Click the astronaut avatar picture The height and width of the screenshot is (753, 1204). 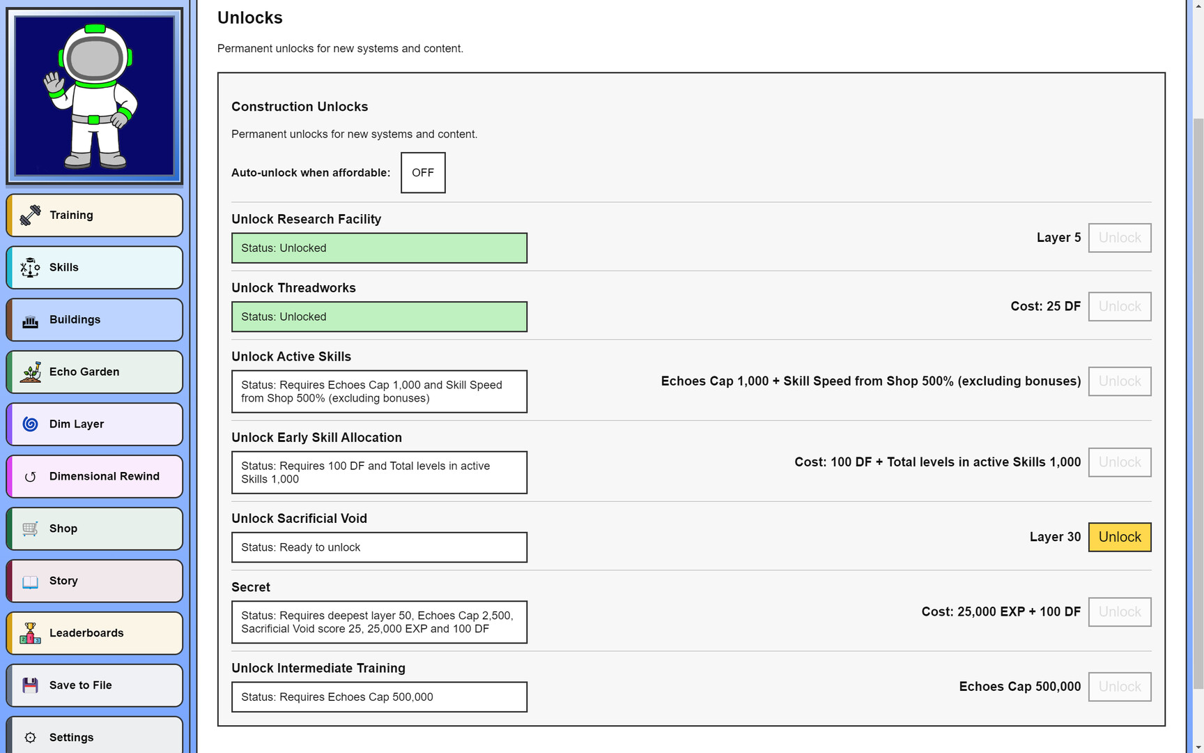pyautogui.click(x=95, y=96)
